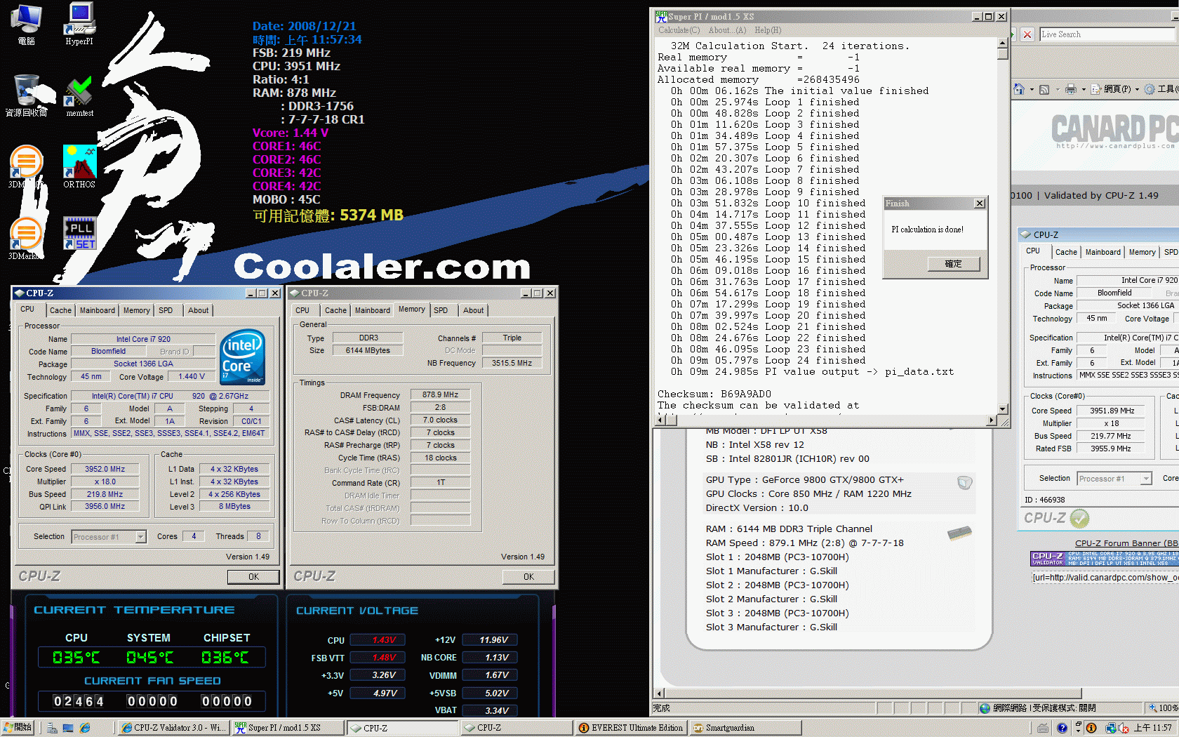This screenshot has width=1179, height=737.
Task: Open the memtest desktop shortcut
Action: pos(79,96)
